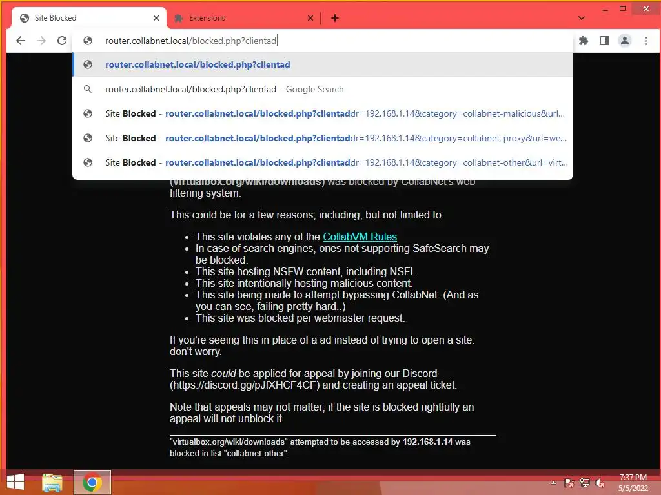Toggle the side panel icon

point(604,41)
